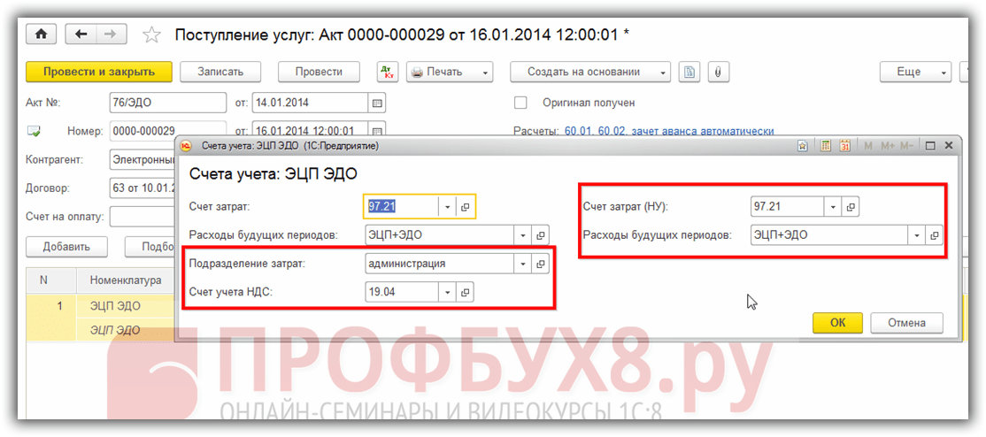
Task: Open the Подразделение затрат администрация item
Action: [540, 264]
